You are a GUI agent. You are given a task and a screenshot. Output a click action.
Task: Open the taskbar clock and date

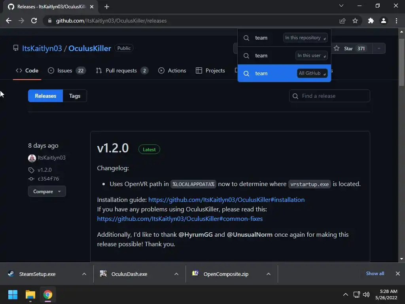387,294
